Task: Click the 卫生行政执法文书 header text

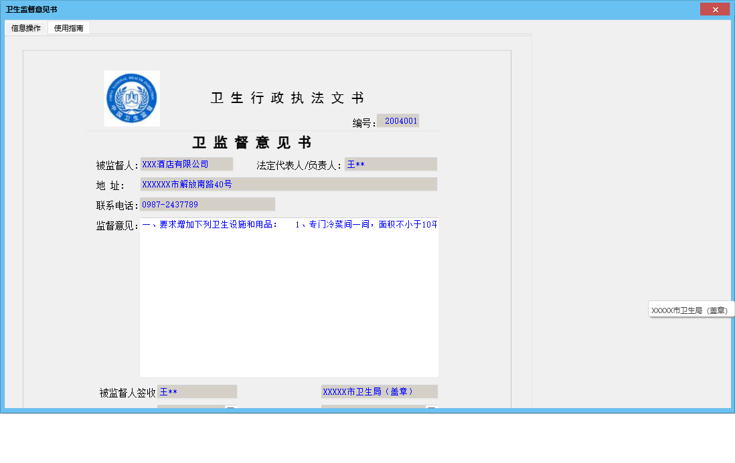Action: coord(287,97)
